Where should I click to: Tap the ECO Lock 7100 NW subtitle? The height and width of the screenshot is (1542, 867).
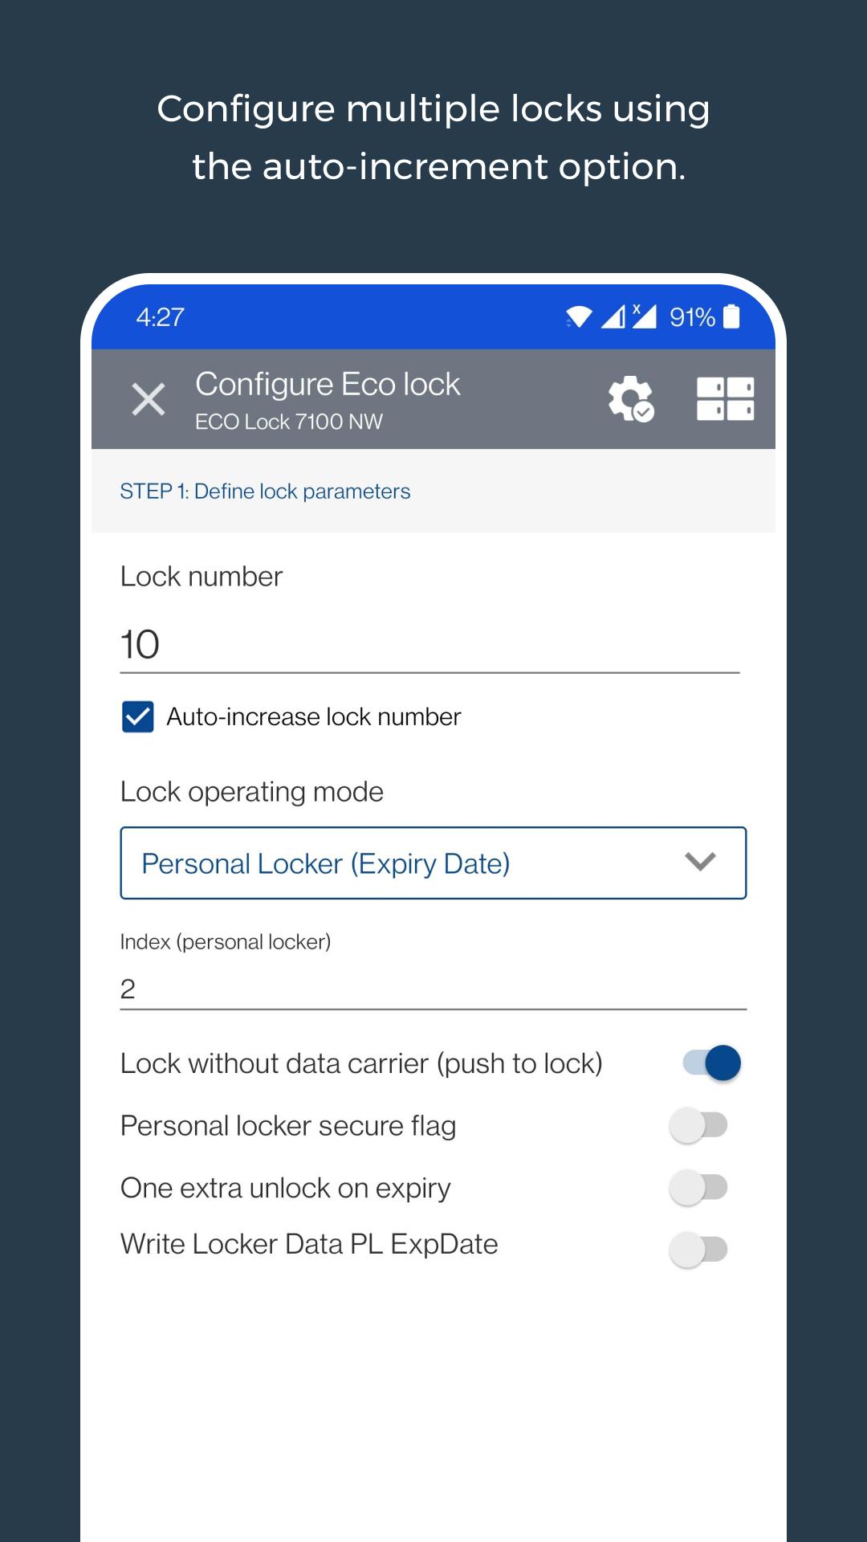click(289, 422)
